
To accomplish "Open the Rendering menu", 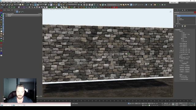I will click(x=40, y=2).
